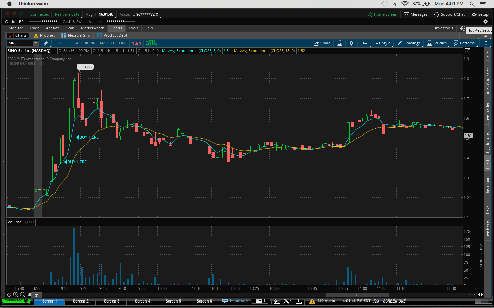
Task: Click the SINO symbol input field
Action: click(20, 43)
